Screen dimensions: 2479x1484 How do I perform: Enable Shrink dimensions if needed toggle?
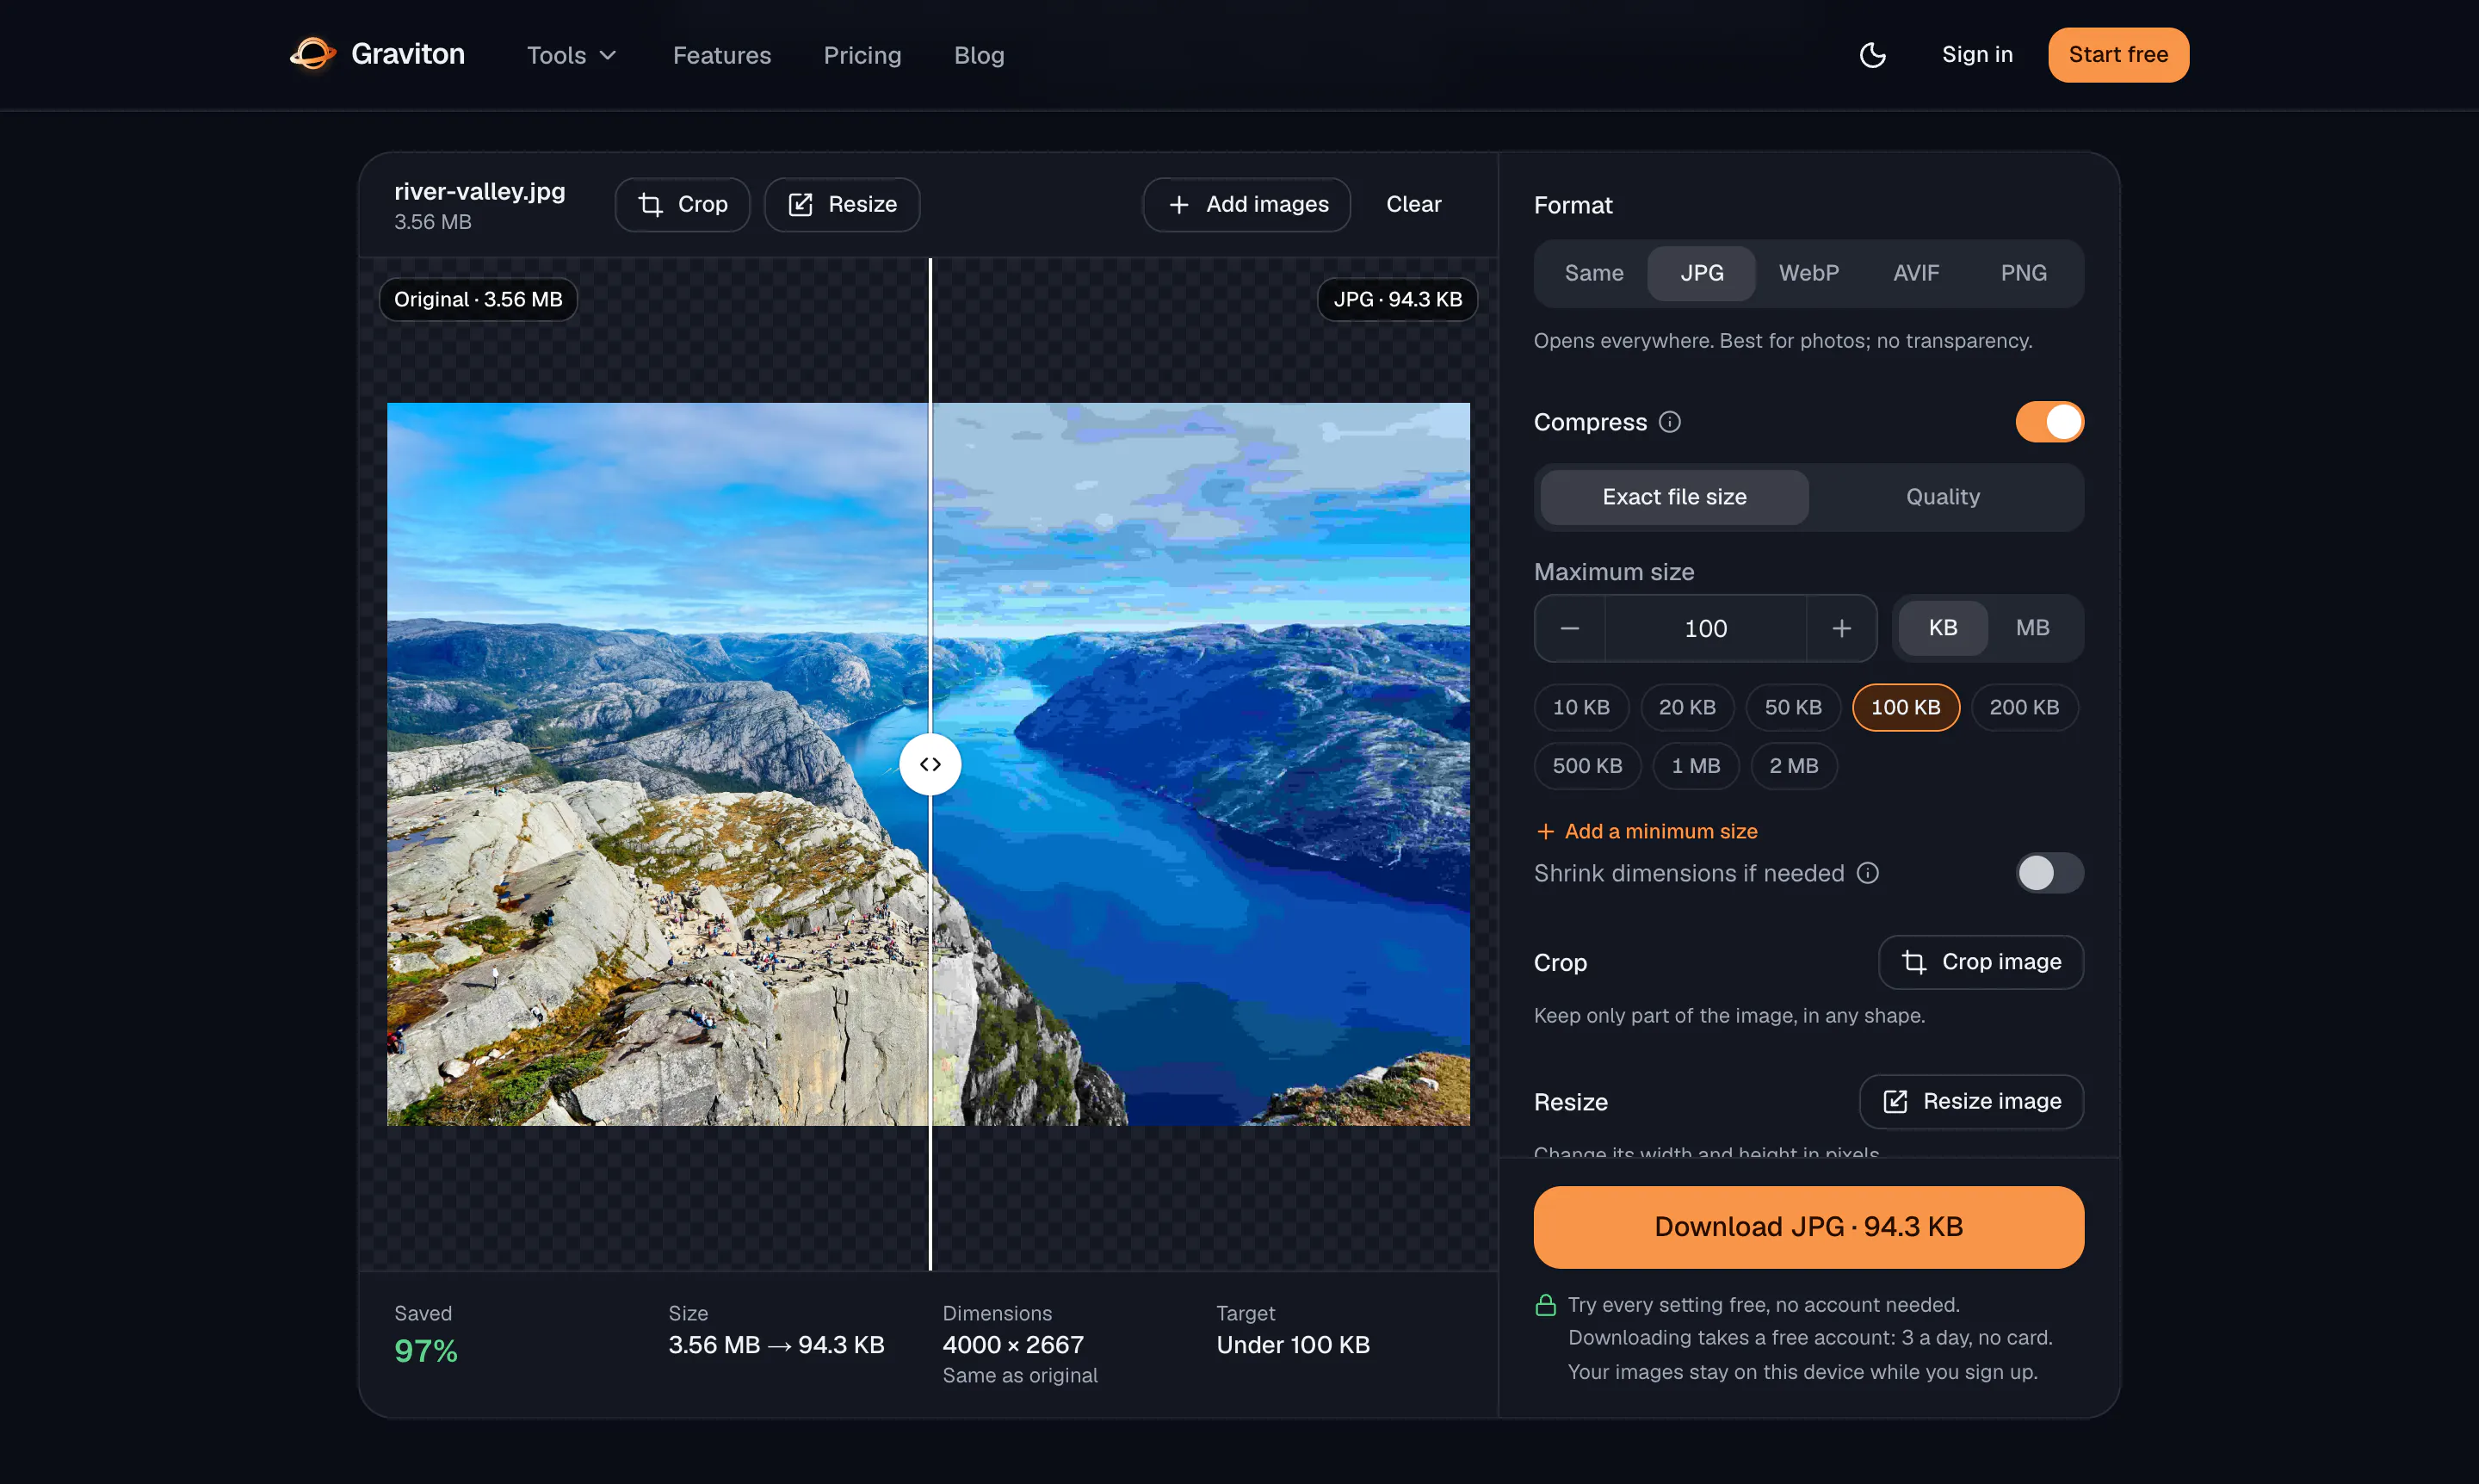coord(2049,873)
